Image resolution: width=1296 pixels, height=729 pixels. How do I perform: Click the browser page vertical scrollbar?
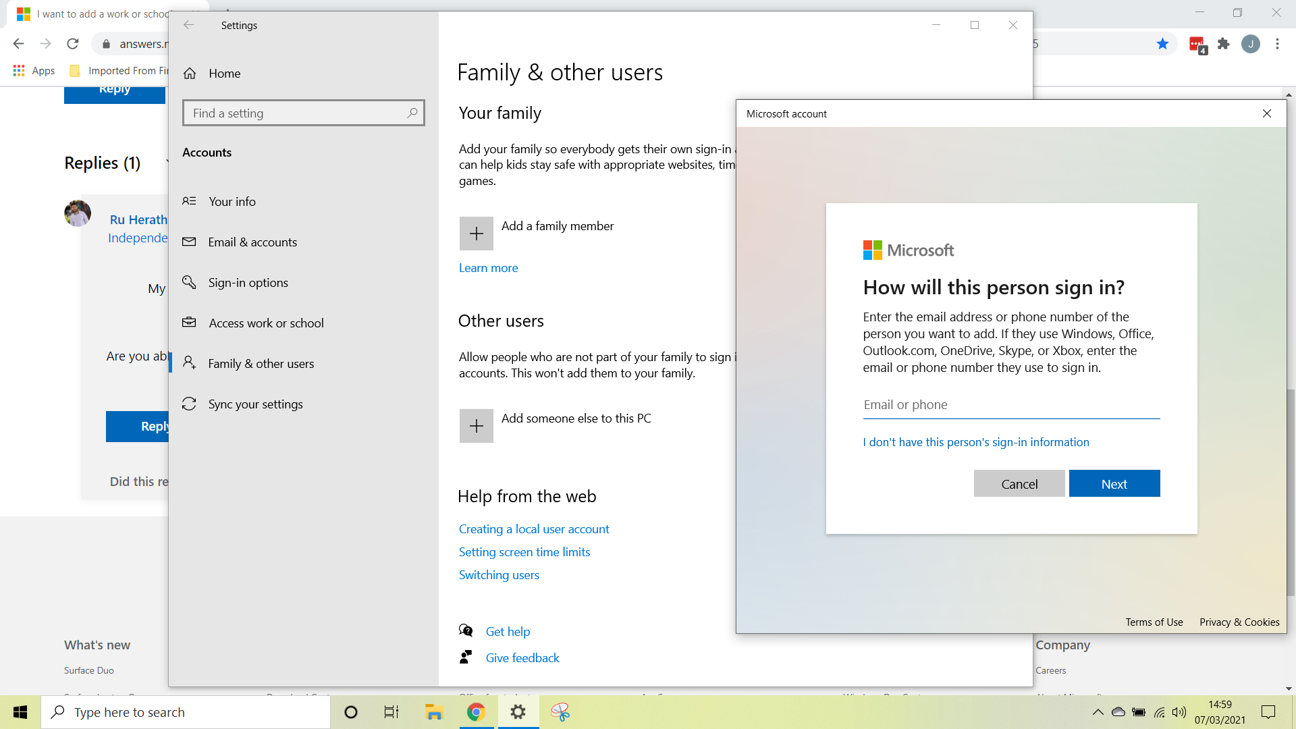pos(1290,493)
